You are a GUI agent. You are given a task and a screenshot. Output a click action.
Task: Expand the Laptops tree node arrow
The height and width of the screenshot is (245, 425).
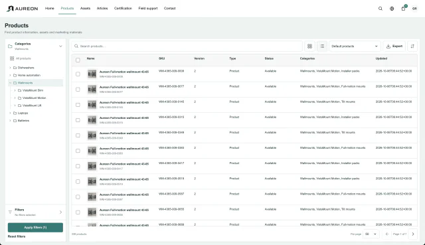coord(11,114)
